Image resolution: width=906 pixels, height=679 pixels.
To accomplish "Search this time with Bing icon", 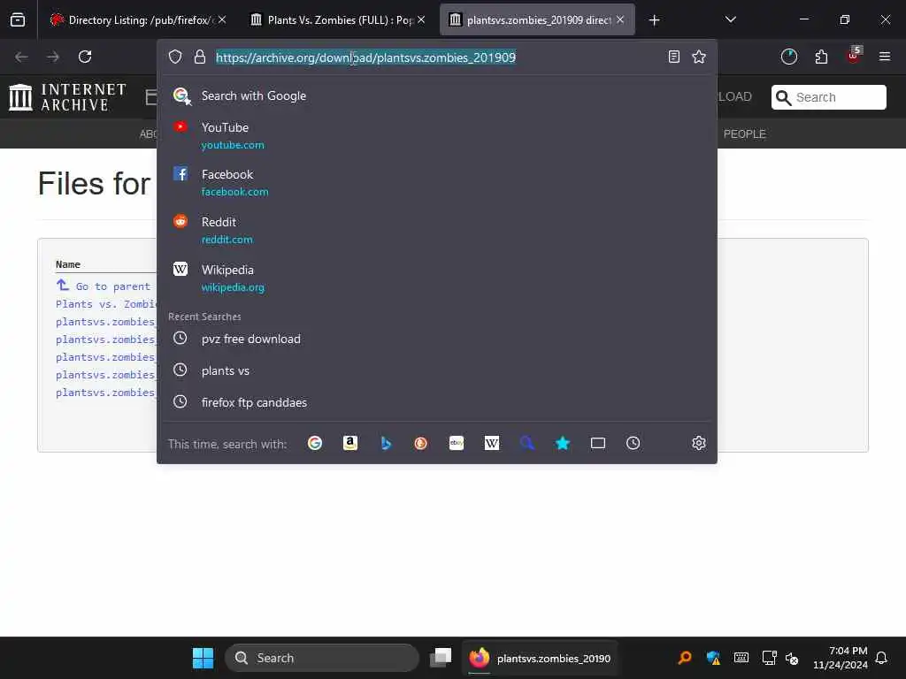I will click(x=386, y=443).
